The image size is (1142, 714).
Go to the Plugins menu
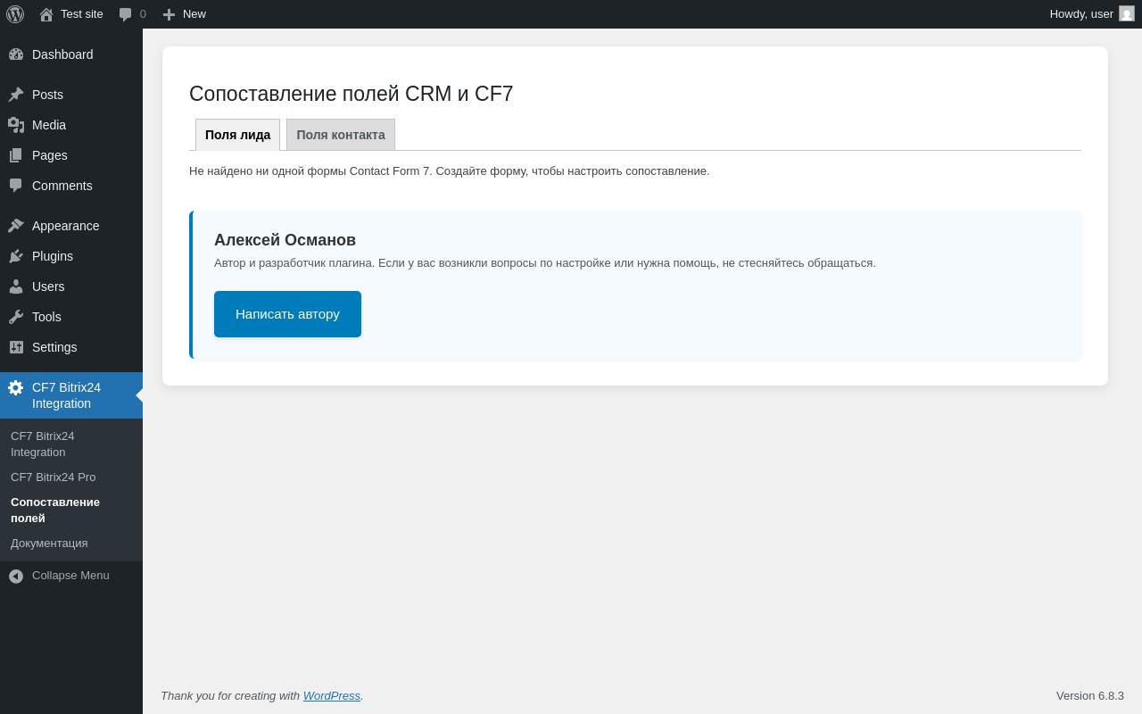tap(71, 256)
